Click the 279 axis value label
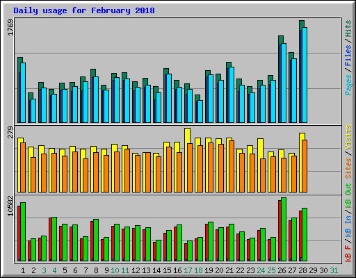The height and width of the screenshot is (278, 356). click(10, 132)
